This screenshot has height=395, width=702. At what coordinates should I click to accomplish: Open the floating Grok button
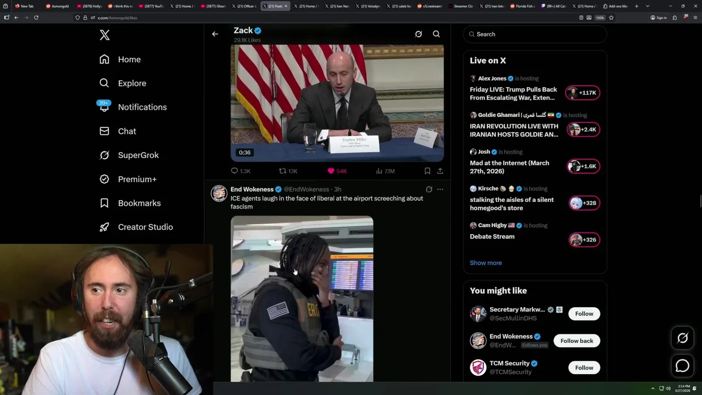[x=682, y=338]
